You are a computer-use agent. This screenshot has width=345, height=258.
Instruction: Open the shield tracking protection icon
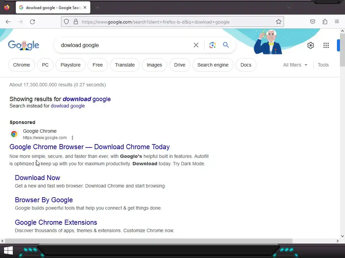click(66, 21)
